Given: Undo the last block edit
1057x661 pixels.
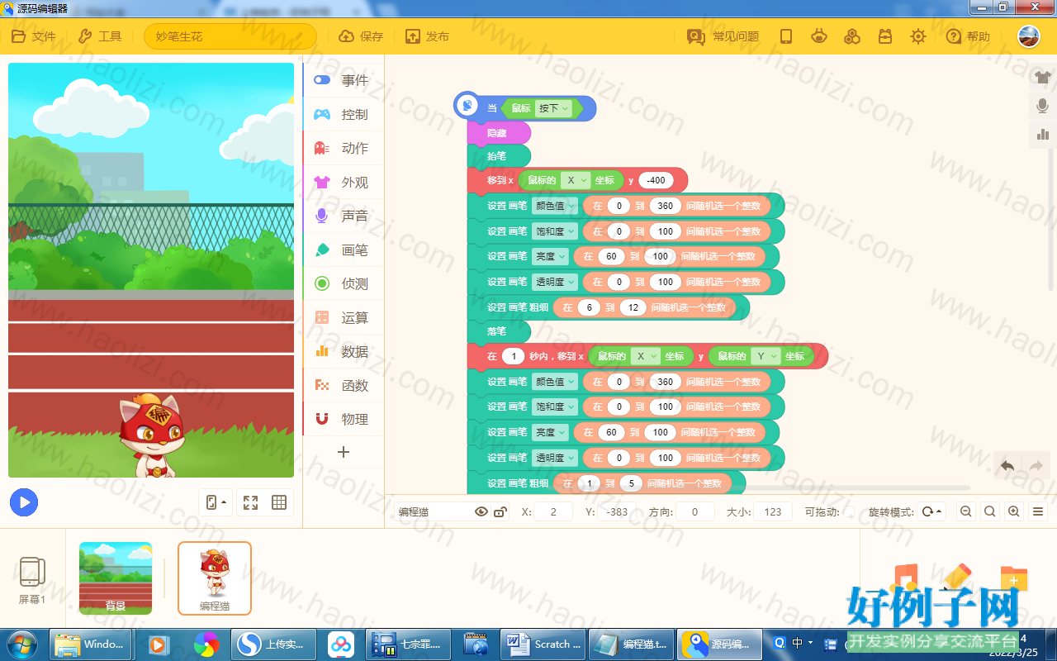Looking at the screenshot, I should [1007, 466].
